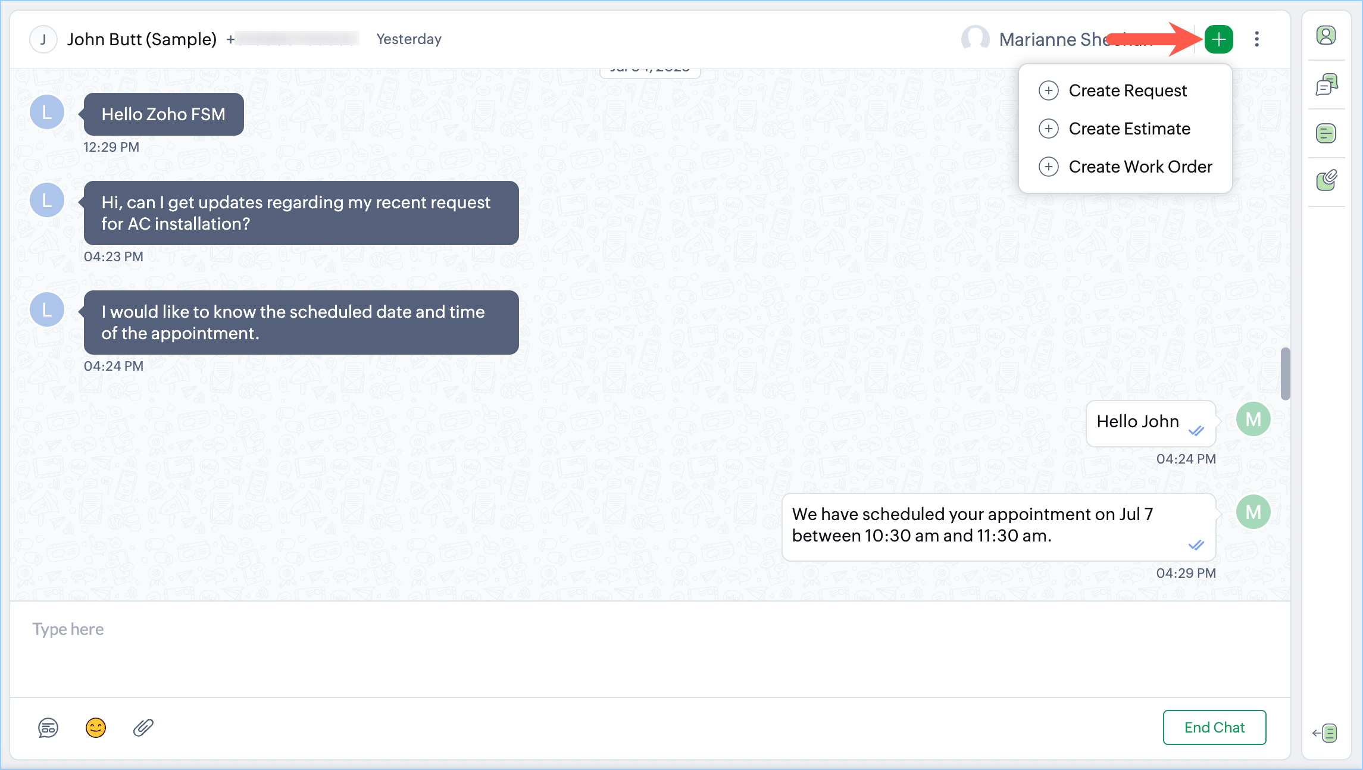Select Create Request menu option
This screenshot has width=1363, height=770.
point(1127,90)
